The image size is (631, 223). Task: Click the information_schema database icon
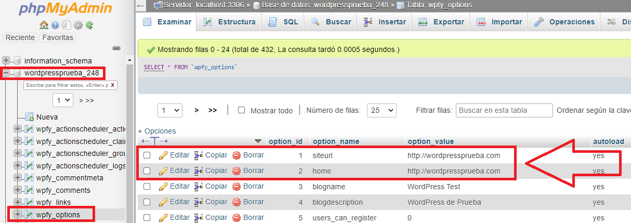(17, 61)
